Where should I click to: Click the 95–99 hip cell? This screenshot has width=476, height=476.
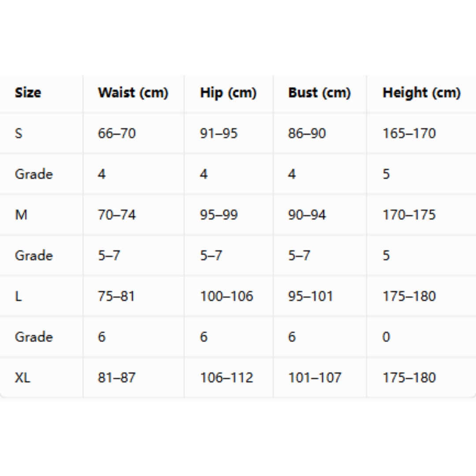219,215
